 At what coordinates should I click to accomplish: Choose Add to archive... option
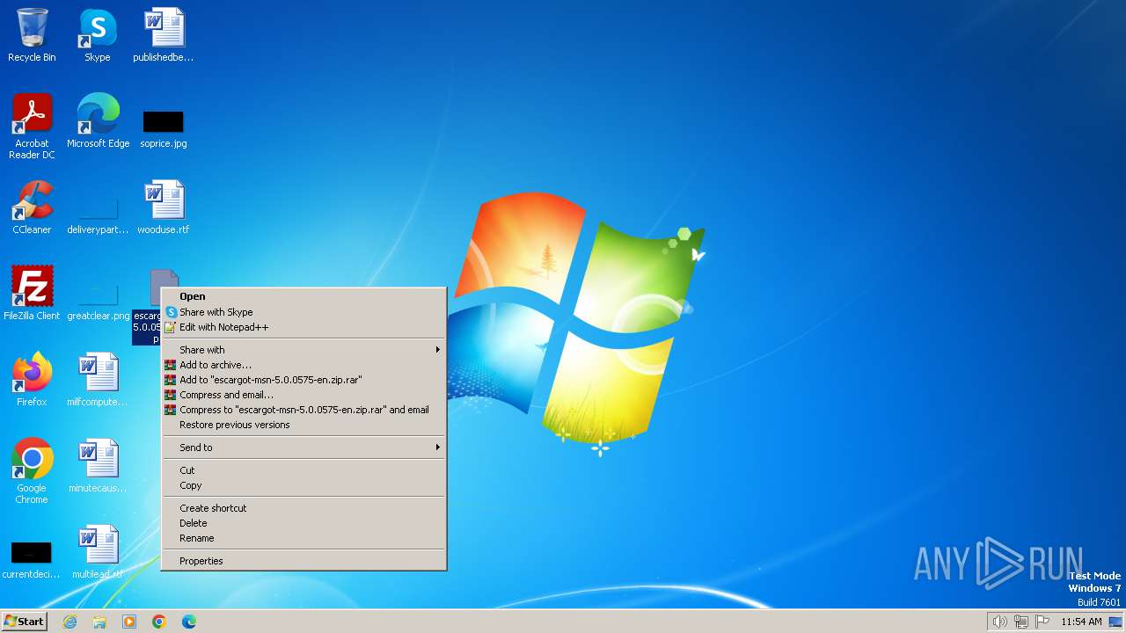[304, 365]
